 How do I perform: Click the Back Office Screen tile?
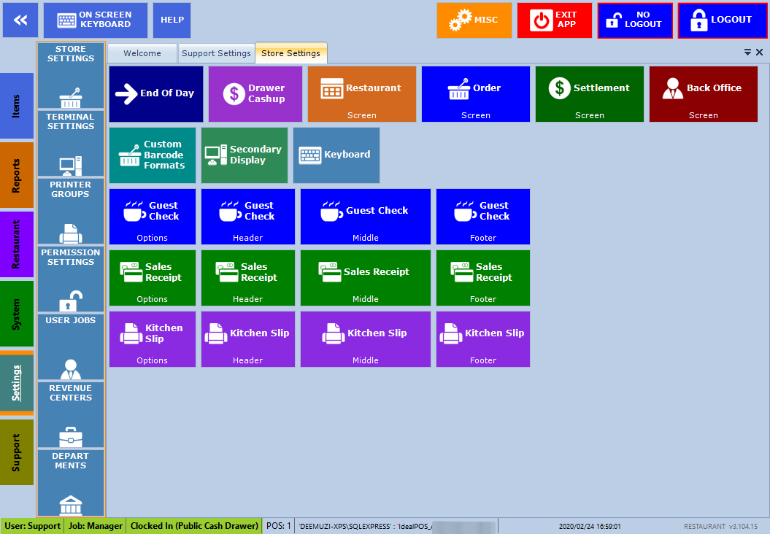tap(703, 94)
